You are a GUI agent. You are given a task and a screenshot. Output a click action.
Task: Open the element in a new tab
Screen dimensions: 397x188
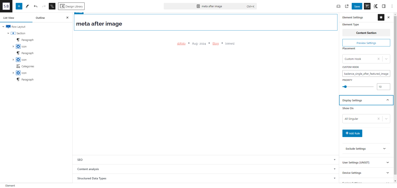(x=347, y=6)
